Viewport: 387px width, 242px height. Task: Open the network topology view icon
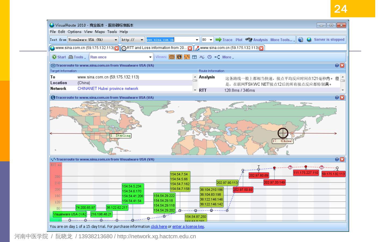click(217, 57)
